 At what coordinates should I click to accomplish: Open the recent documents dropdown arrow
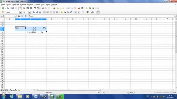click(10, 8)
